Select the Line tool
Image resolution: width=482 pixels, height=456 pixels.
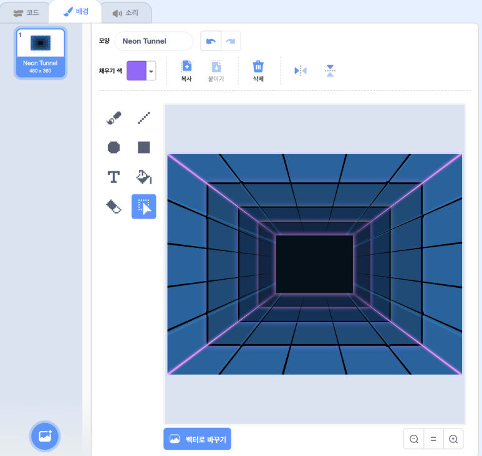(x=143, y=118)
